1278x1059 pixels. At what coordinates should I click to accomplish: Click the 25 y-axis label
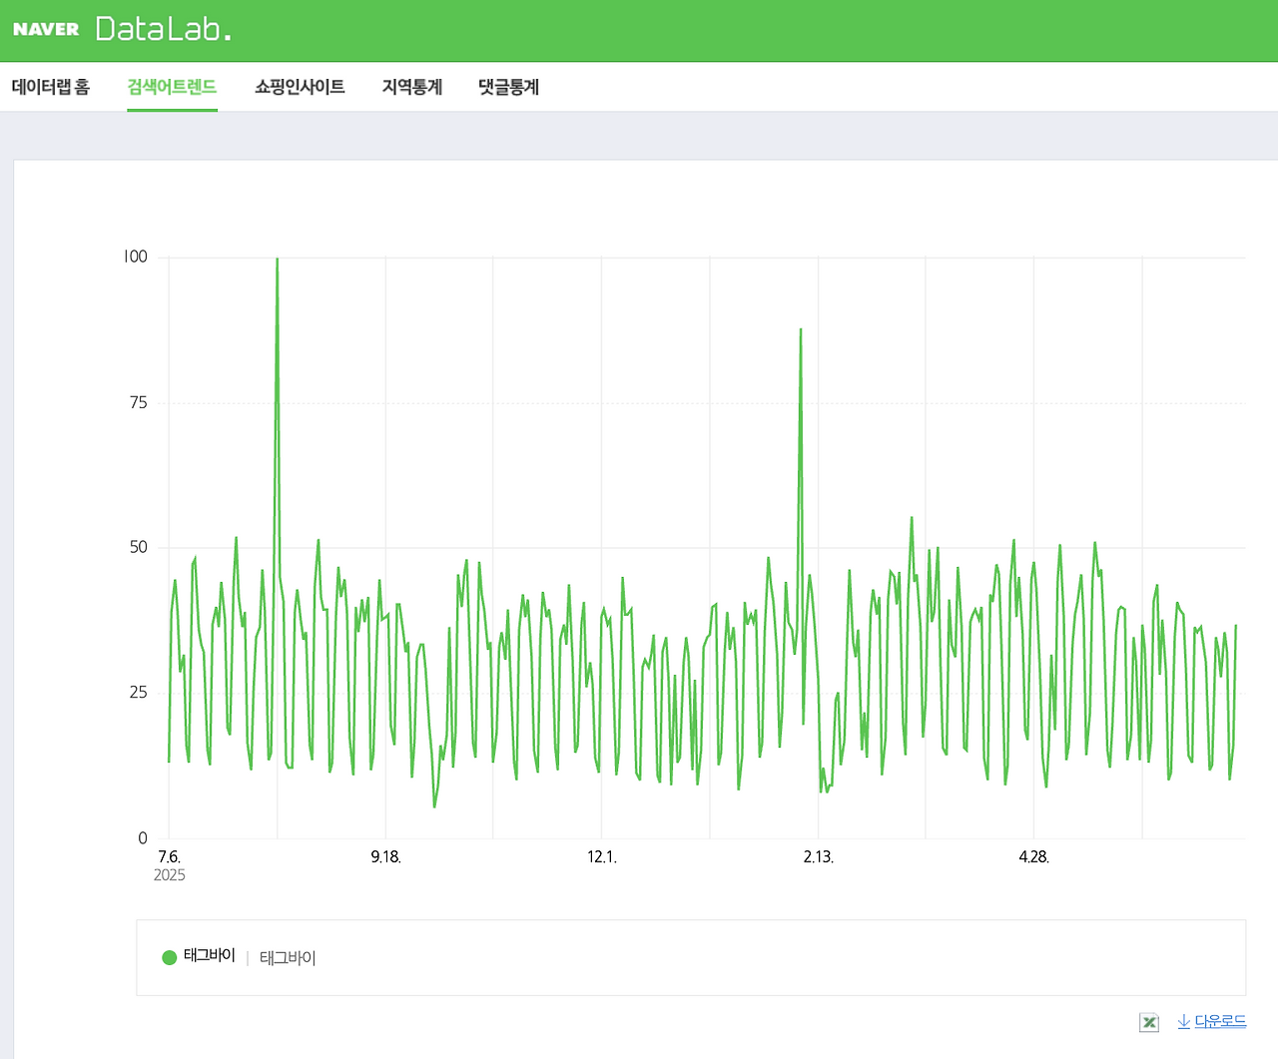(138, 693)
